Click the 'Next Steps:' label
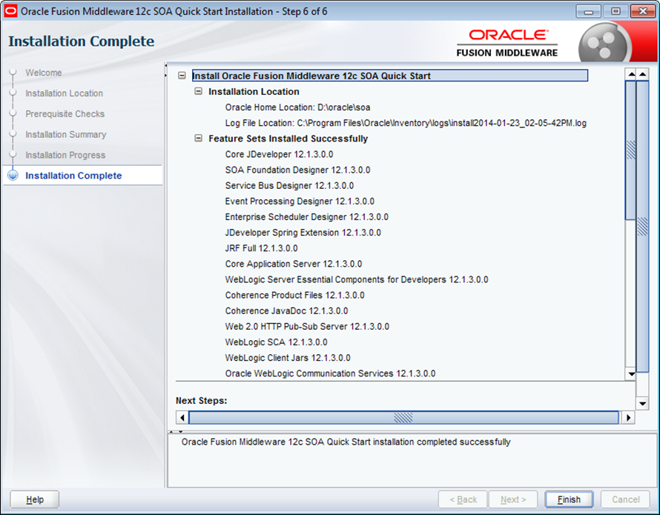 [x=201, y=401]
